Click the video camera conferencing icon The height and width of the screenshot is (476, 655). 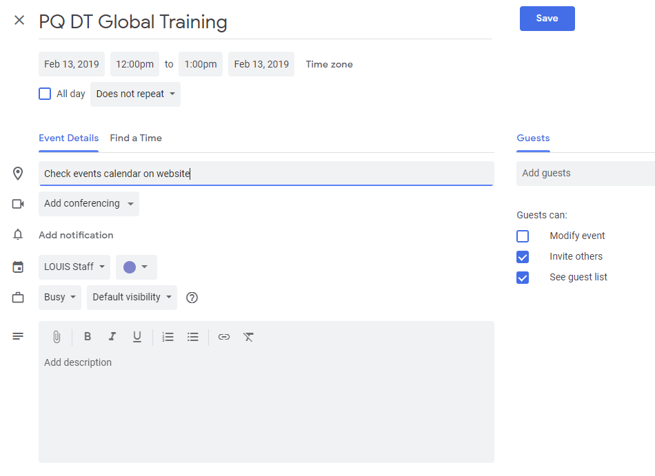coord(18,204)
